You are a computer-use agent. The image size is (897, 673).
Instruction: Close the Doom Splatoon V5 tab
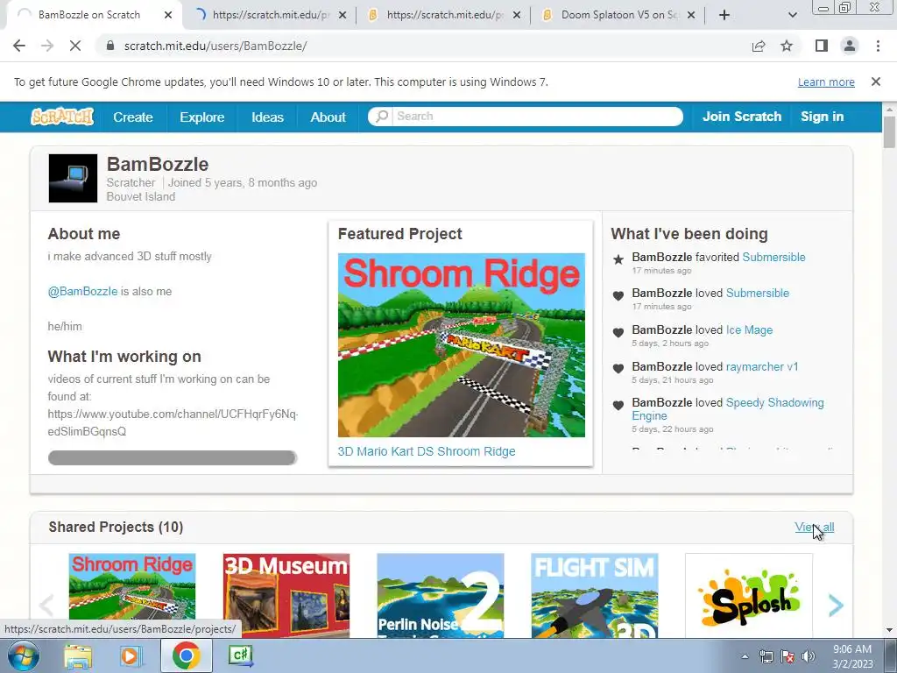tap(691, 16)
